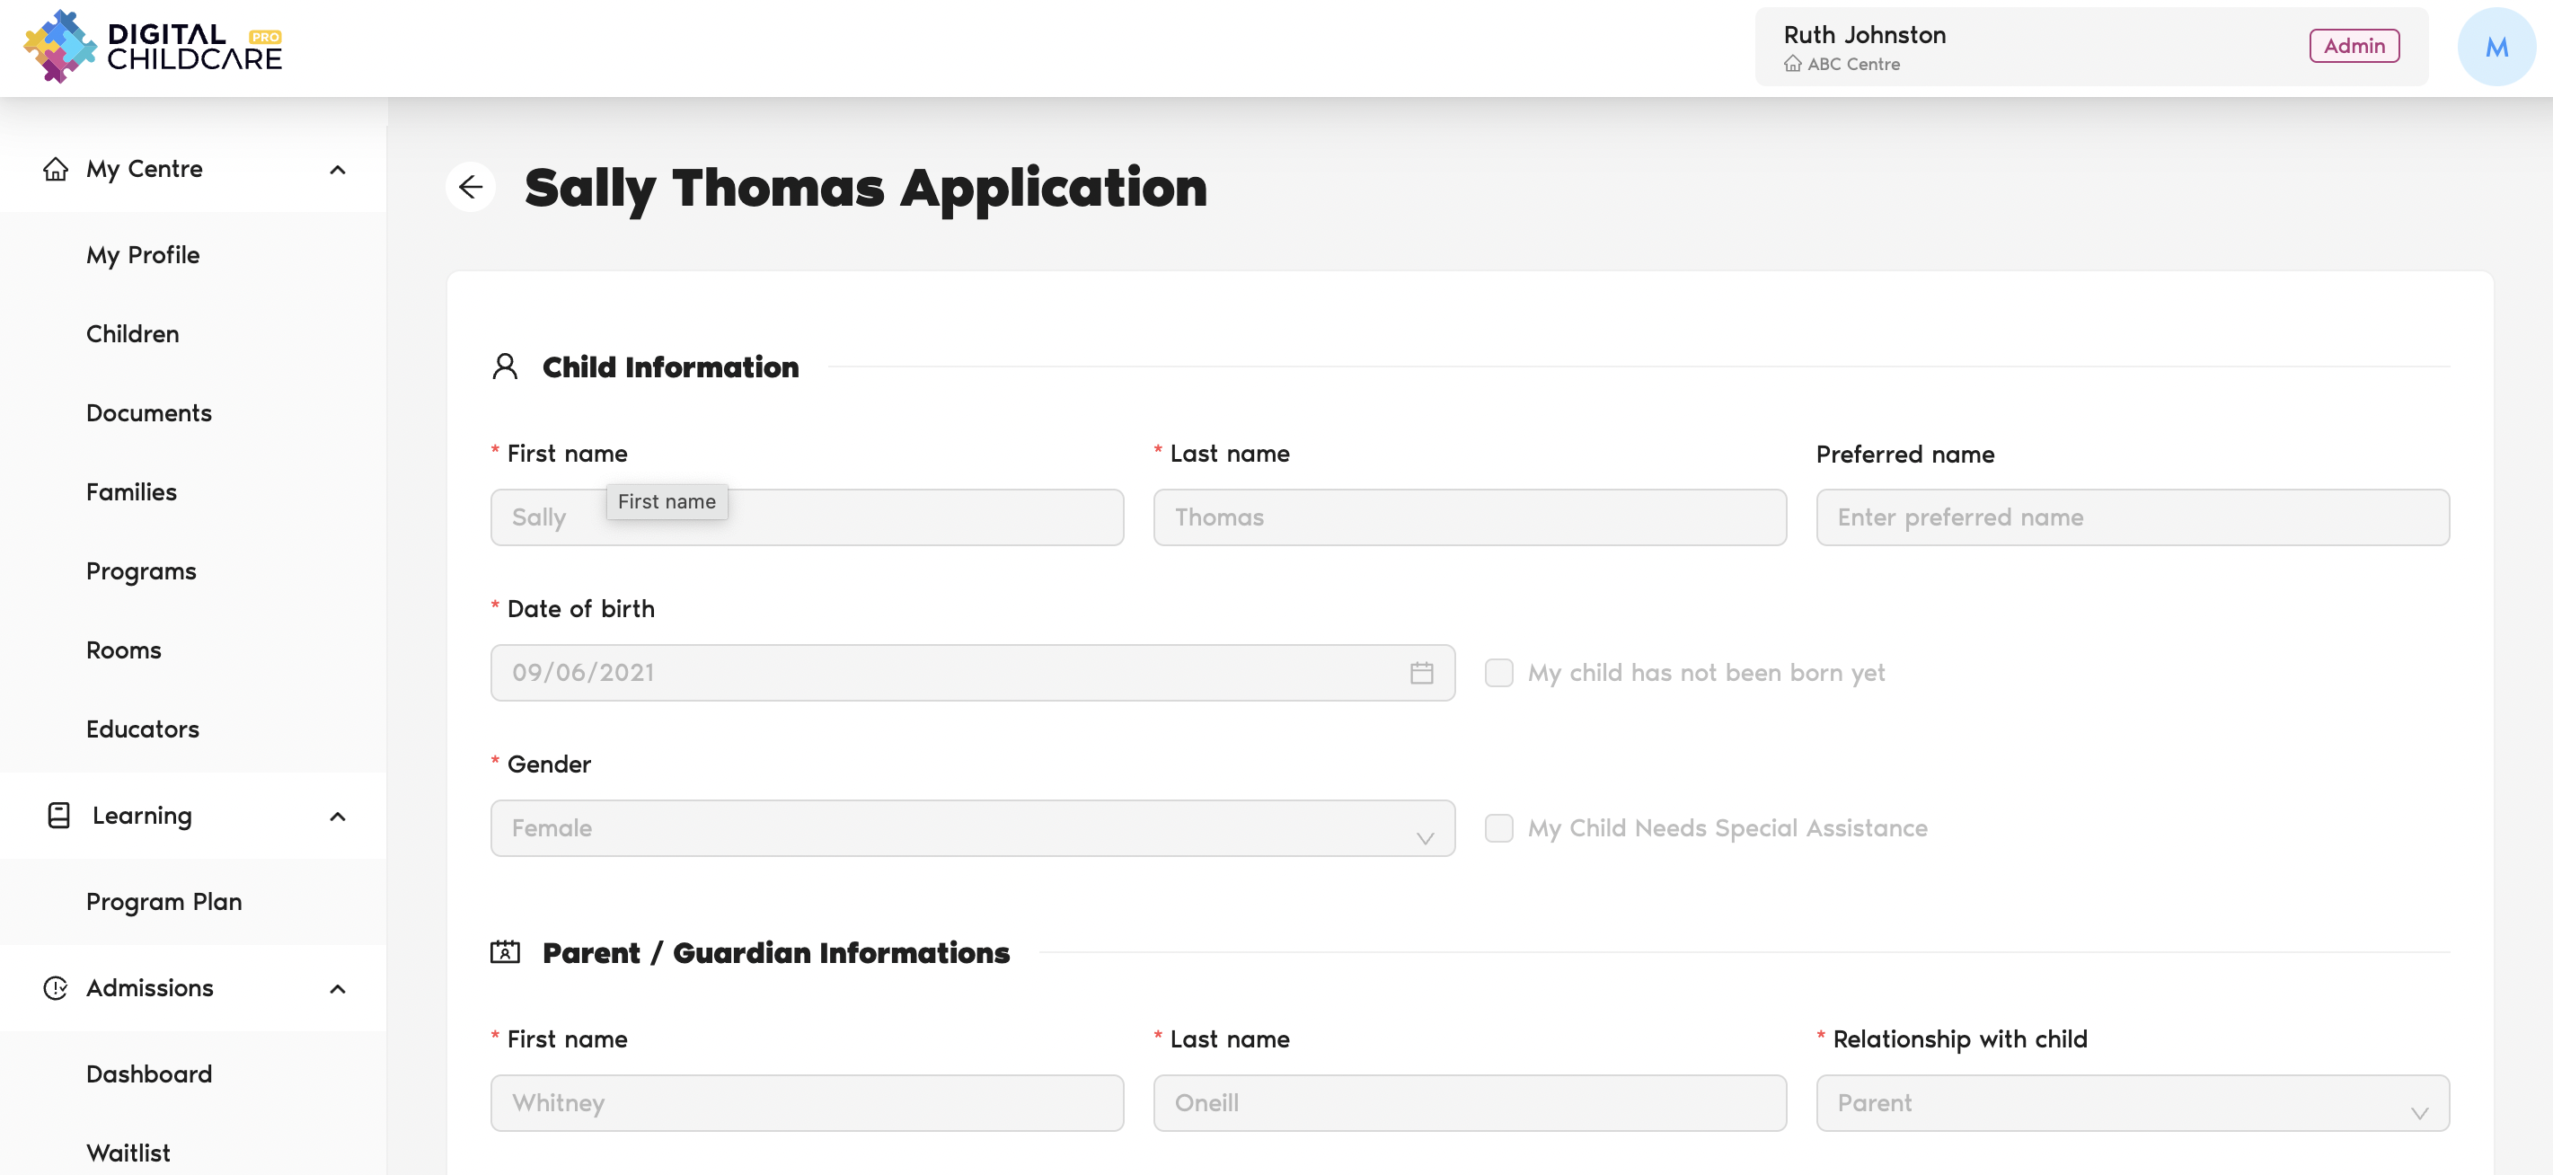The image size is (2553, 1175).
Task: Open the date of birth calendar icon
Action: point(1421,673)
